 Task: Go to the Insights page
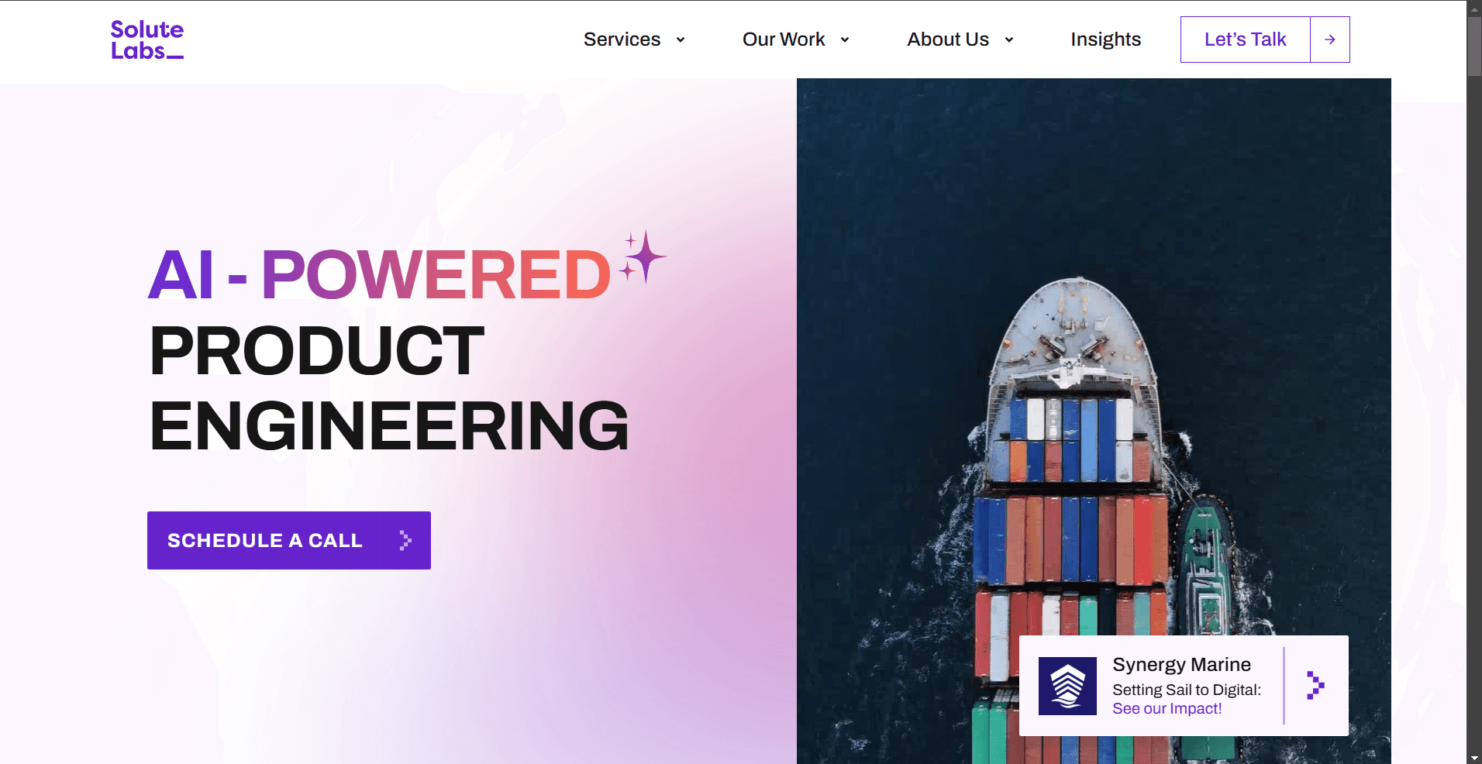tap(1105, 40)
